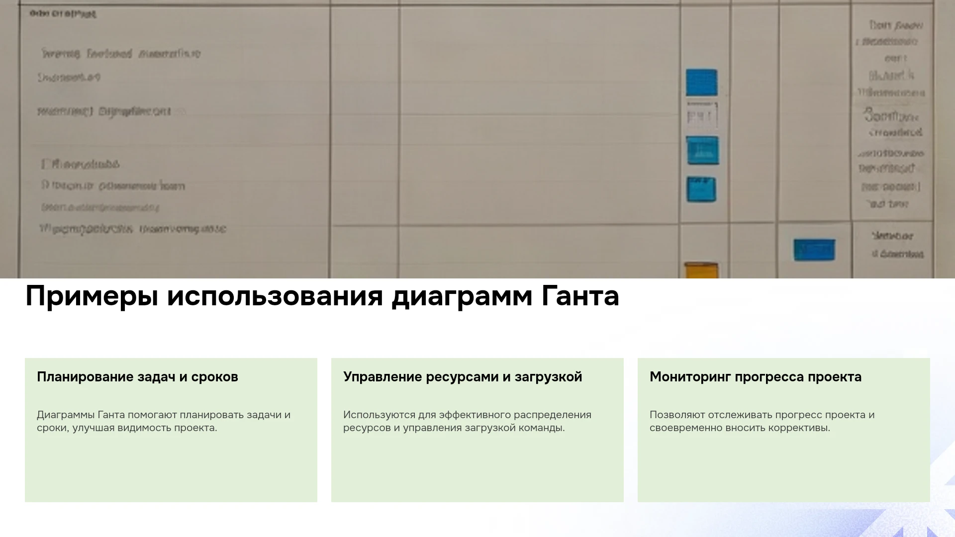Click the empty area of the first green card
Image resolution: width=955 pixels, height=537 pixels.
click(171, 467)
